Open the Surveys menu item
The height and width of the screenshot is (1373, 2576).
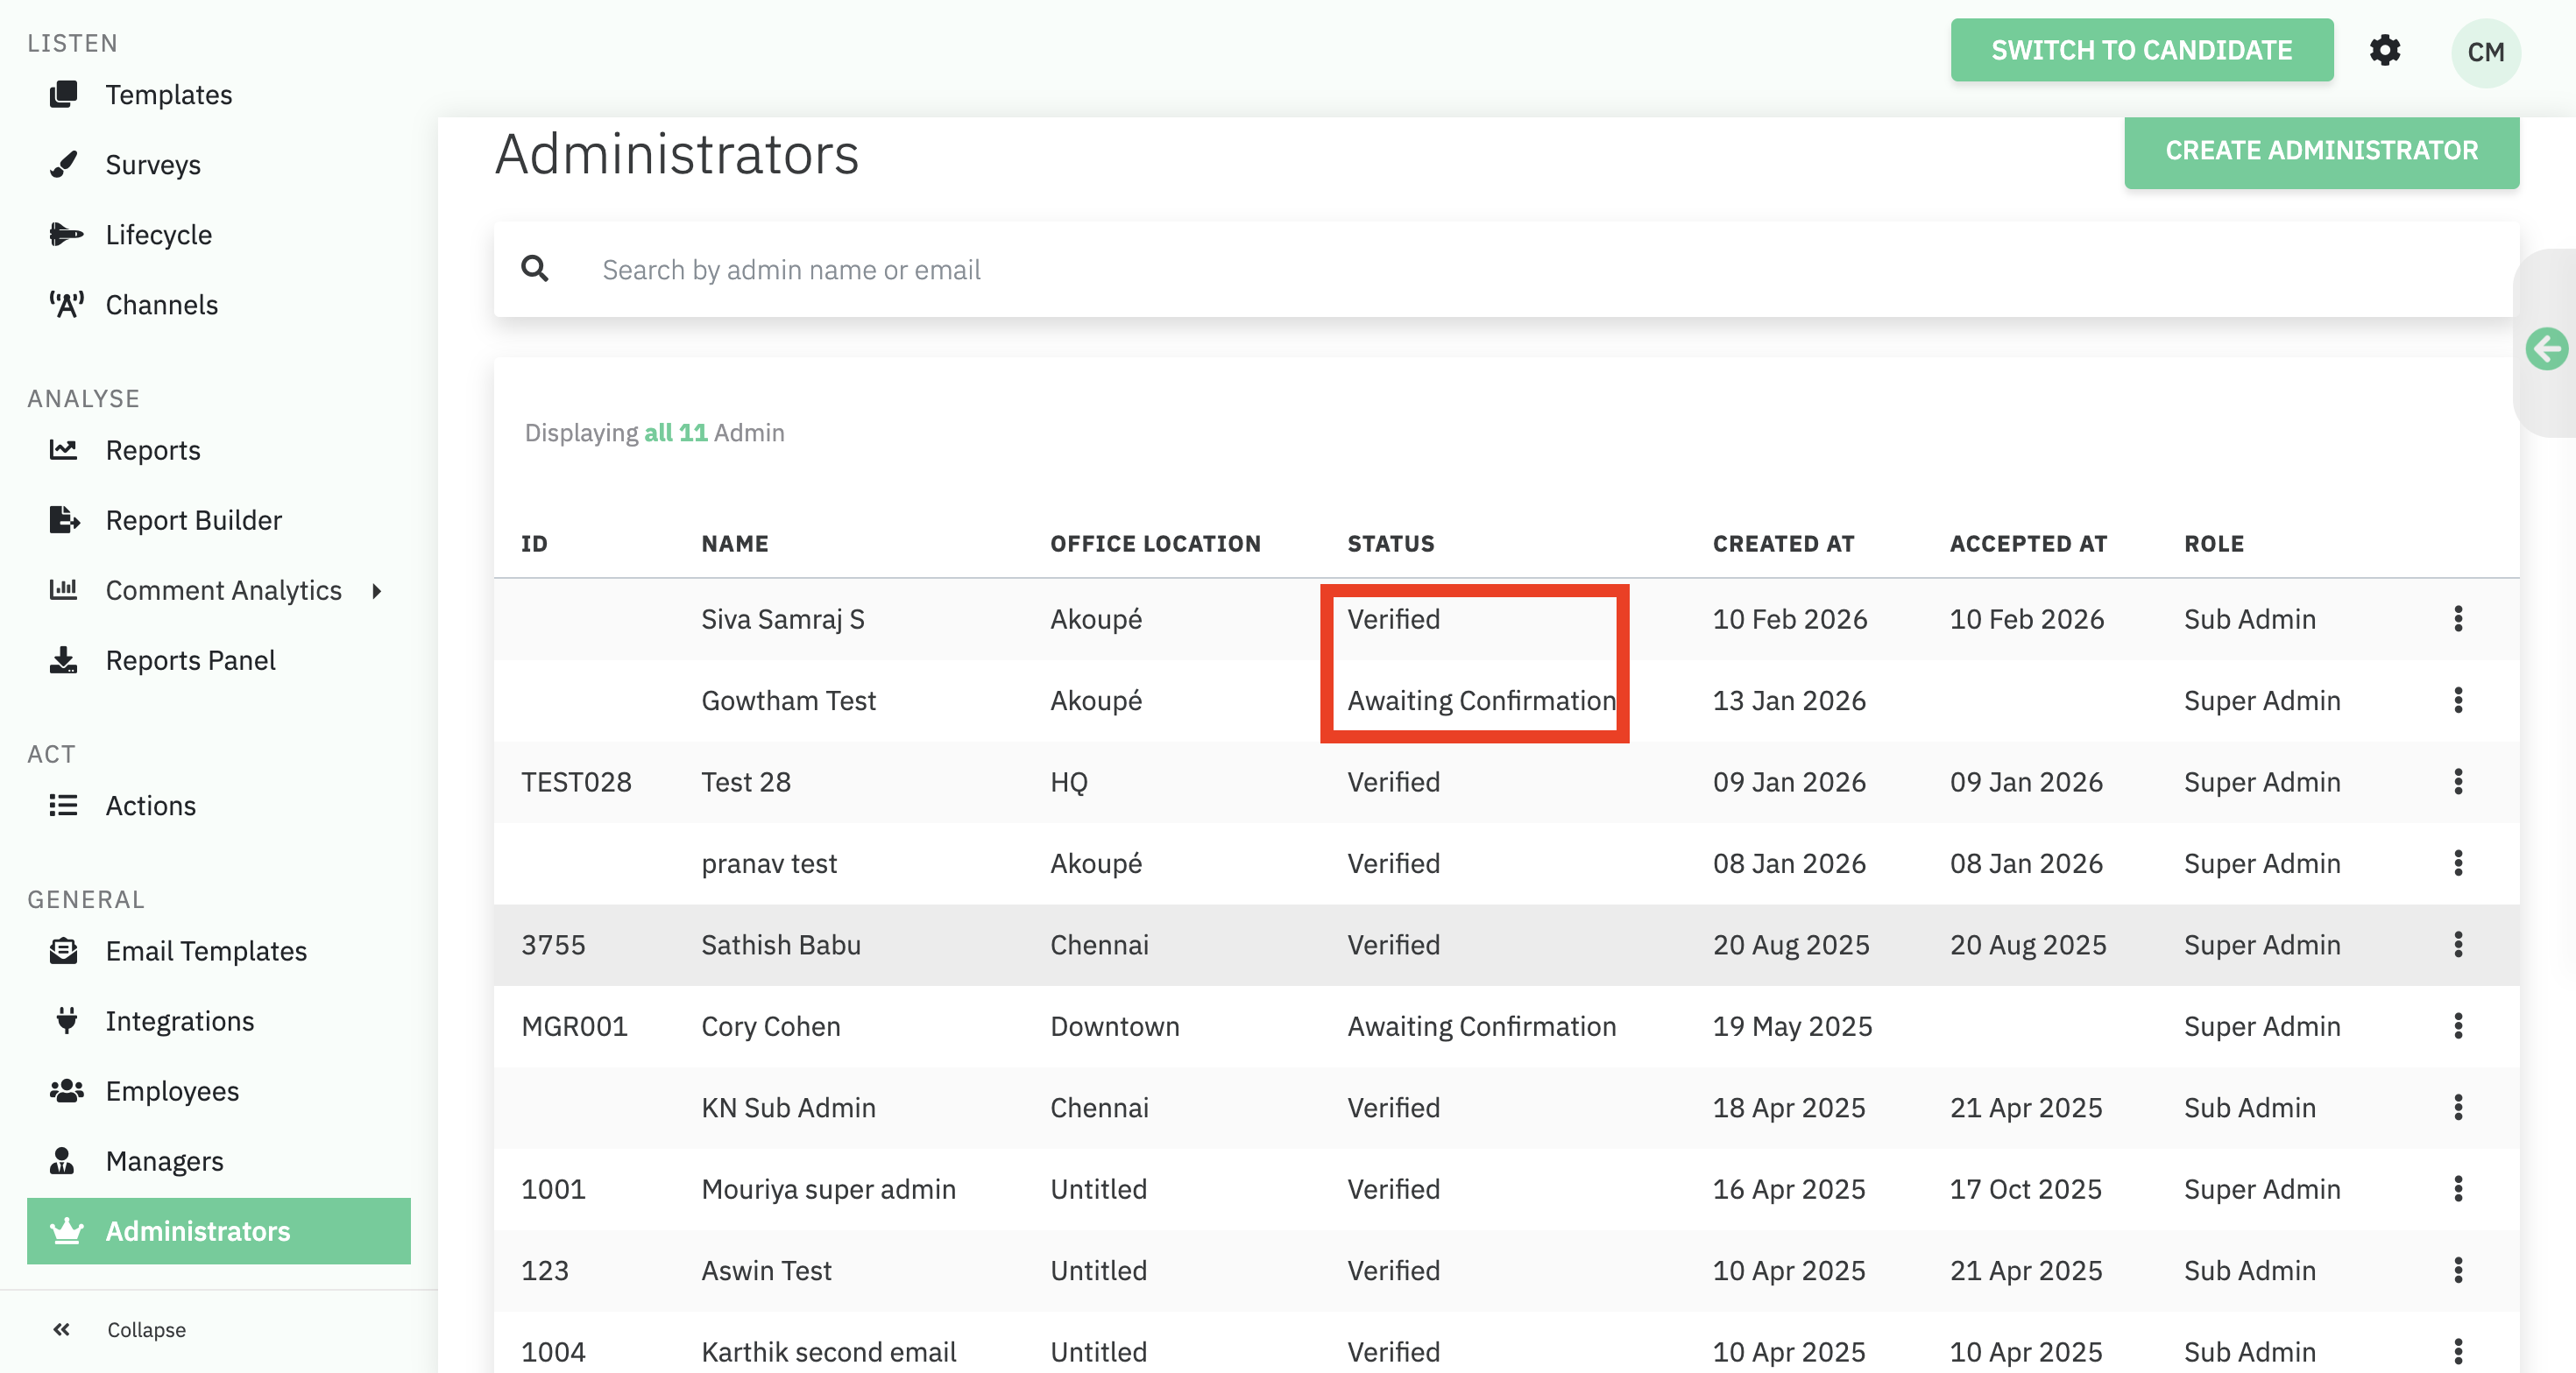tap(153, 165)
